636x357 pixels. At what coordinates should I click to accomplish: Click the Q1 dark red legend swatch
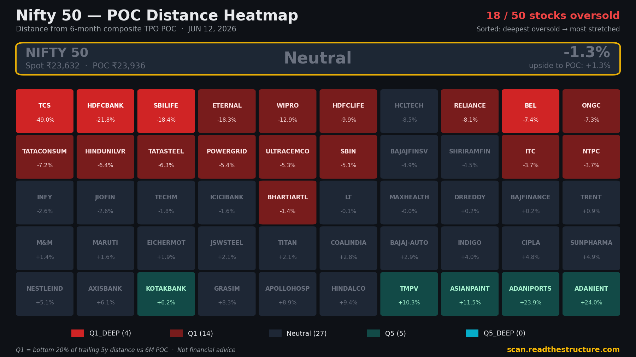176,333
